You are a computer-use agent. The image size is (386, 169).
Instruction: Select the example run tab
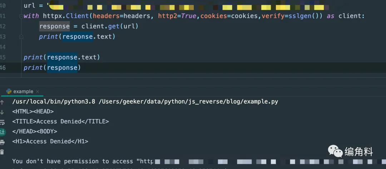tap(23, 91)
